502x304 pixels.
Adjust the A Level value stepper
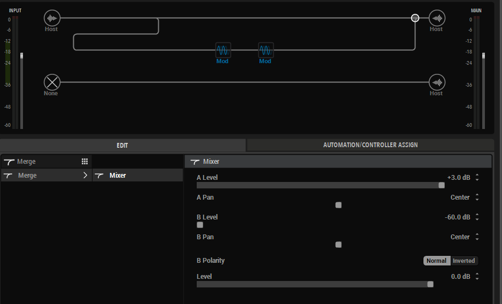point(477,178)
